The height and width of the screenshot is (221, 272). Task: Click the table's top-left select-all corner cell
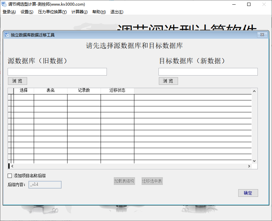pyautogui.click(x=11, y=91)
